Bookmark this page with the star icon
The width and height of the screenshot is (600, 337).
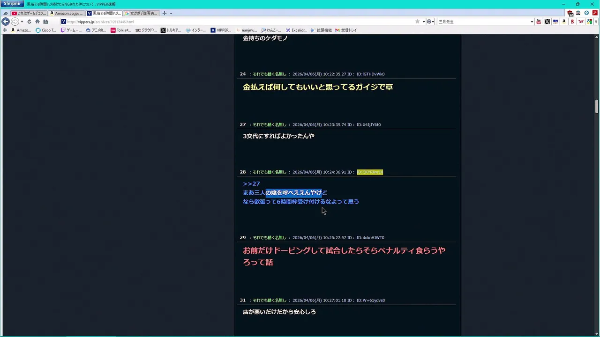417,22
